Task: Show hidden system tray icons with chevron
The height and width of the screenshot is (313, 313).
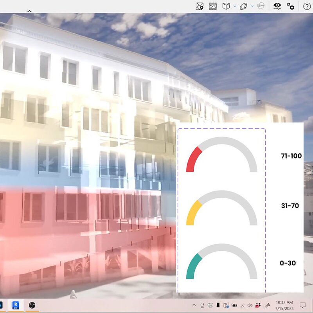Action: [x=194, y=305]
